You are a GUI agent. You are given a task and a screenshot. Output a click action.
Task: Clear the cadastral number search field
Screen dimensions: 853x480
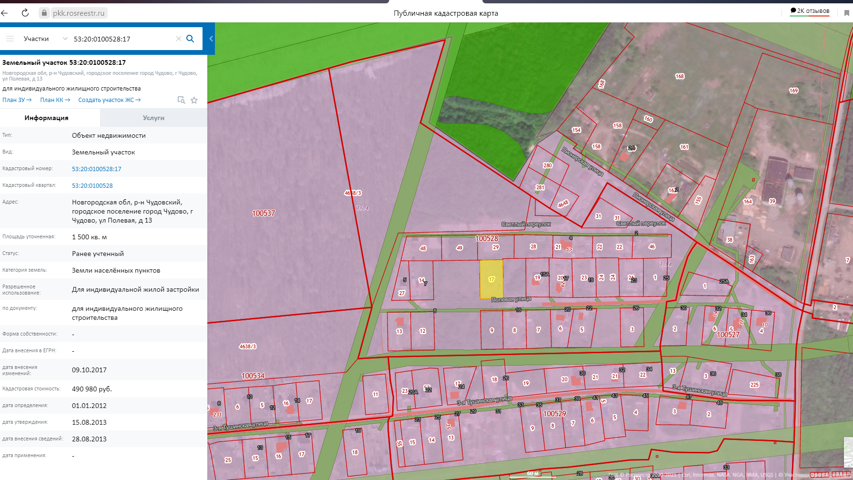pyautogui.click(x=178, y=39)
